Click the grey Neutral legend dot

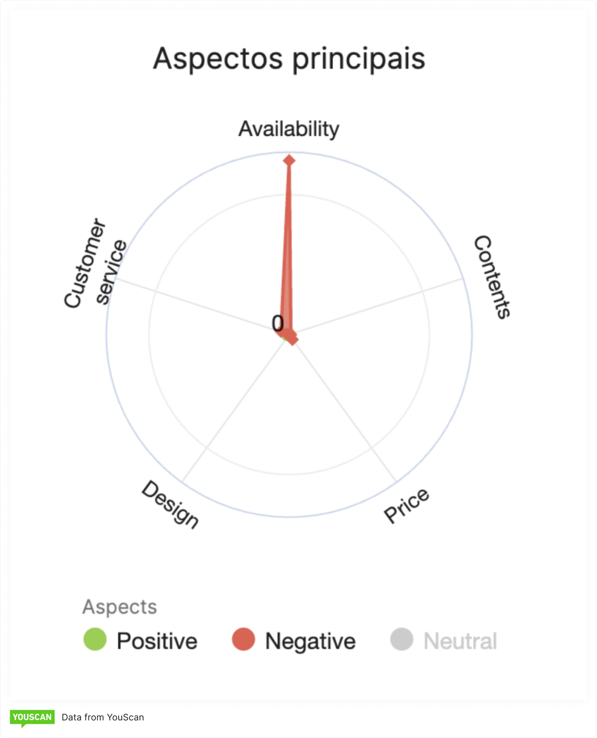[402, 639]
